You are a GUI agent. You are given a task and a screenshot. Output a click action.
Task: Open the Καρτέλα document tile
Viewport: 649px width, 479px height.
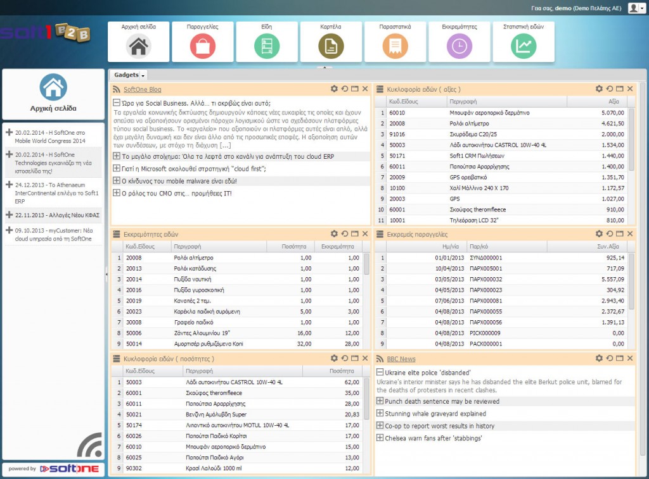coord(331,42)
